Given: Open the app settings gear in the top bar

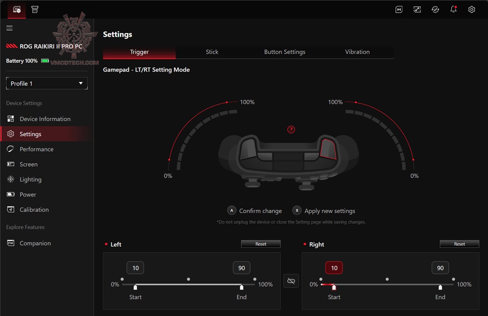Looking at the screenshot, I should point(471,9).
